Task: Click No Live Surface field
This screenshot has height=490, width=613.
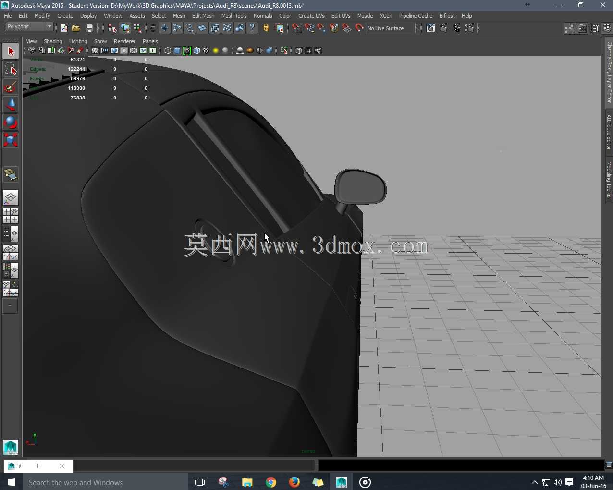Action: [390, 28]
